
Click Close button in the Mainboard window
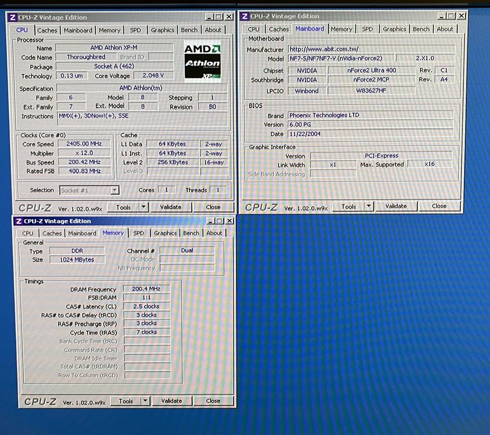pos(439,206)
